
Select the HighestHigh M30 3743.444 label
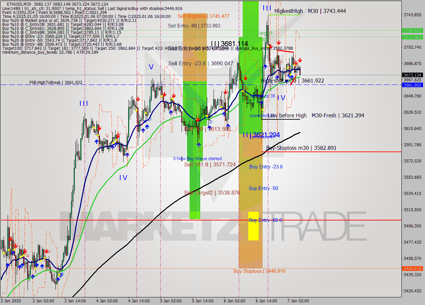coord(310,11)
